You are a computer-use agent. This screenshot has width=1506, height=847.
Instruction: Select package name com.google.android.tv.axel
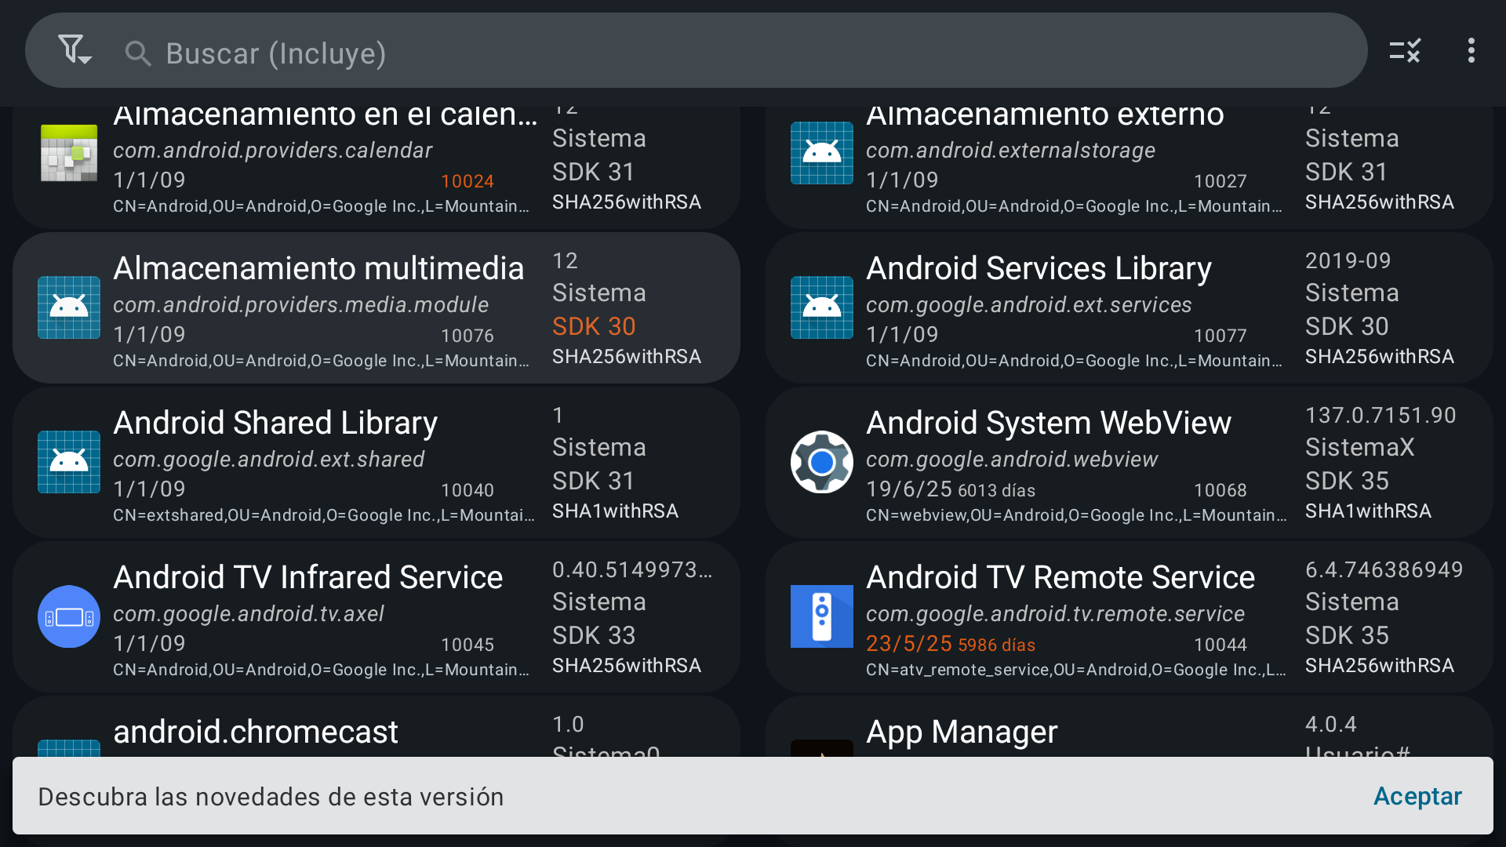249,613
